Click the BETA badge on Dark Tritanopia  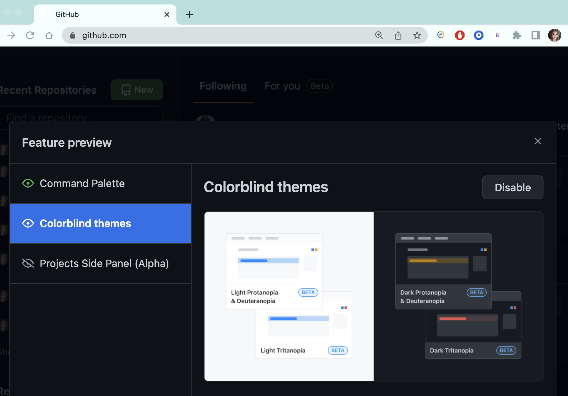pos(506,350)
